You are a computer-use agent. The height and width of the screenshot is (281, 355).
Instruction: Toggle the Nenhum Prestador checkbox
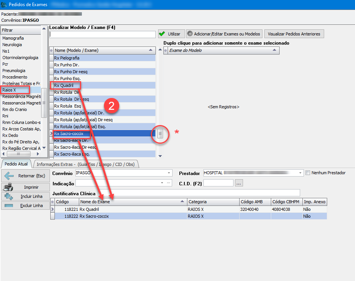[x=308, y=173]
